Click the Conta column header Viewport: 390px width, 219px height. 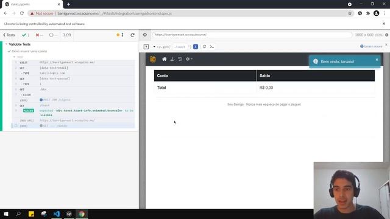click(x=205, y=75)
